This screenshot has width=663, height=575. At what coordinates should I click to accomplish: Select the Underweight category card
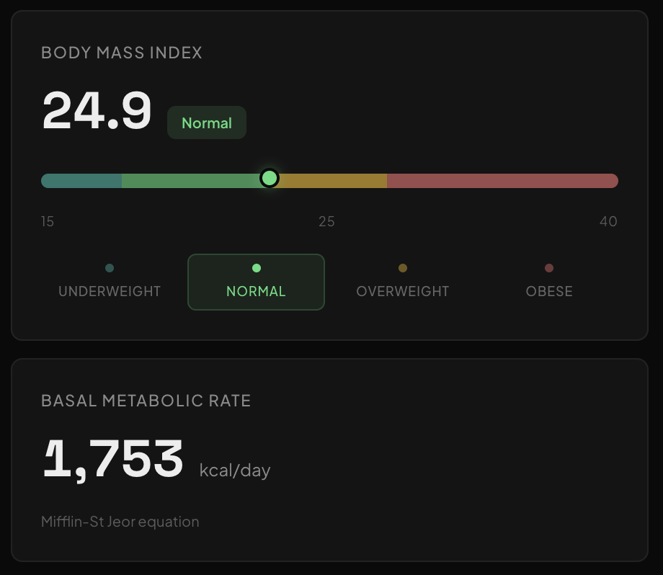(x=110, y=282)
